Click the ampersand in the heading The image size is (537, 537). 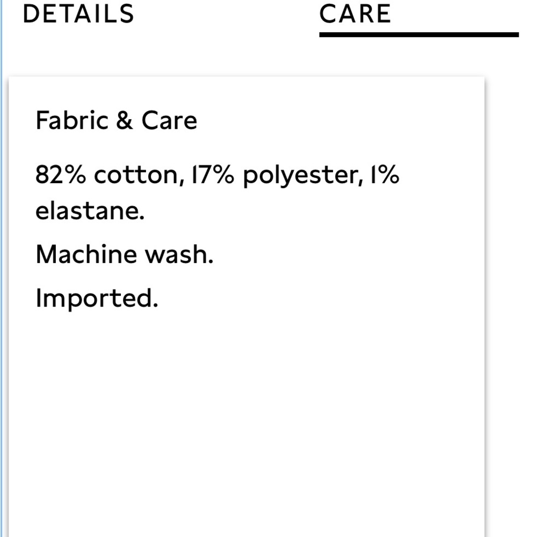pyautogui.click(x=124, y=120)
